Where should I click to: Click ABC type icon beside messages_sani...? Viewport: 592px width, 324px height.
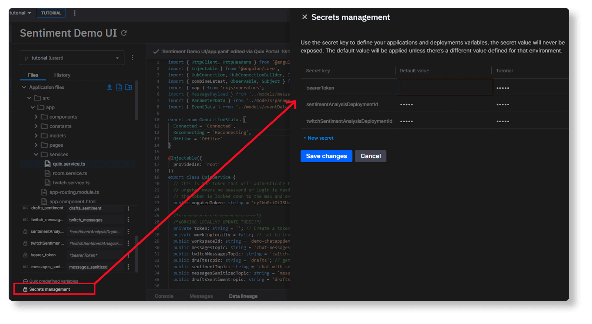pos(26,267)
